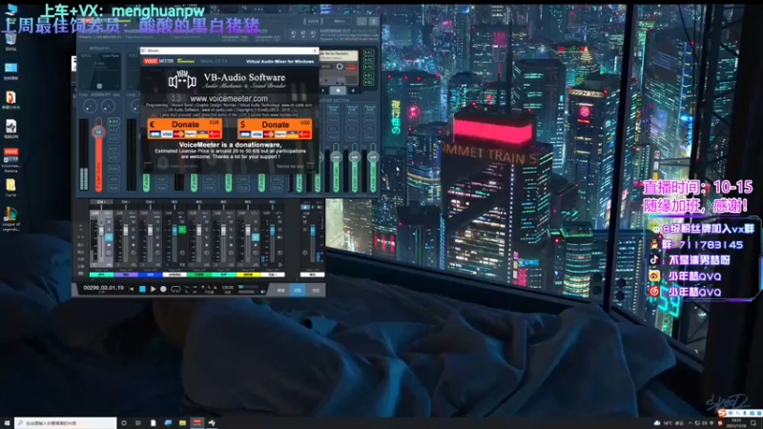Screen dimensions: 763x429
Task: Select left tab beside highlighted DAW tab
Action: pyautogui.click(x=280, y=291)
